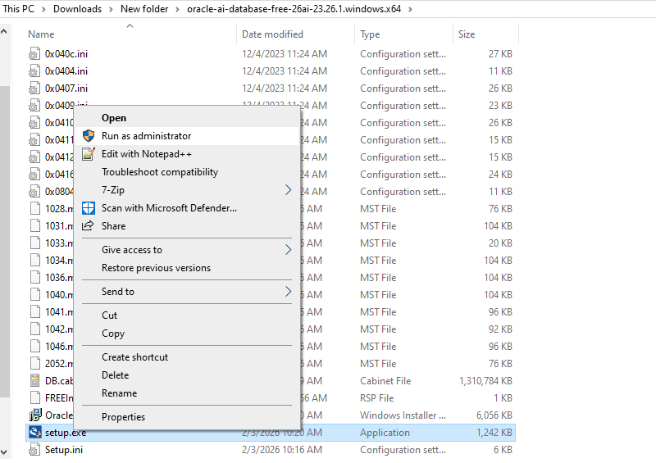This screenshot has width=656, height=463.
Task: Expand the Give access to submenu arrow
Action: coord(288,250)
